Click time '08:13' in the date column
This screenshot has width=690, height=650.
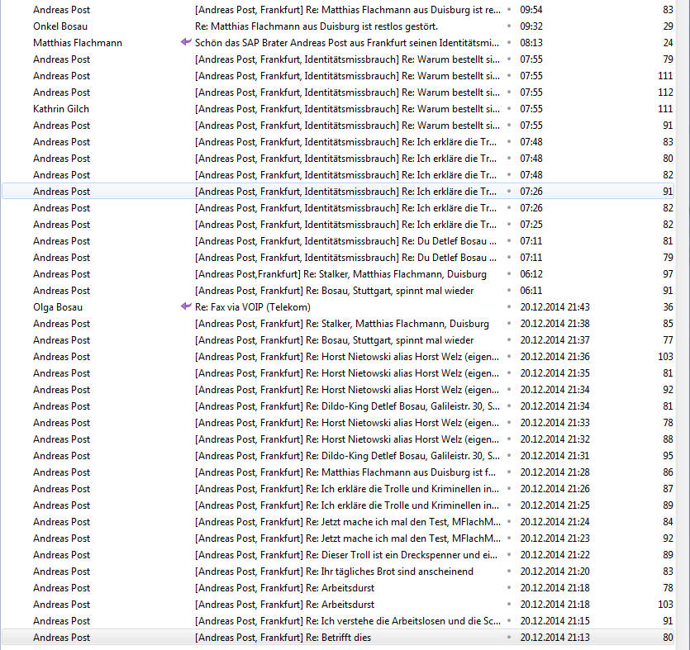coord(531,43)
